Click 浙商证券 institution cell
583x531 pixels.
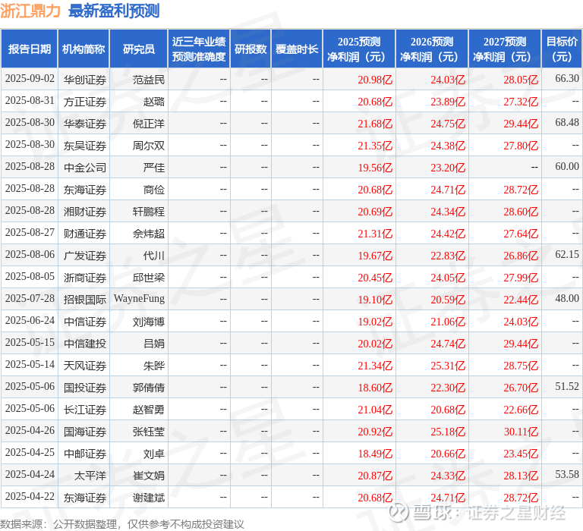[x=85, y=277]
